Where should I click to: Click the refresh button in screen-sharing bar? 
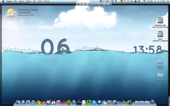pyautogui.click(x=82, y=4)
